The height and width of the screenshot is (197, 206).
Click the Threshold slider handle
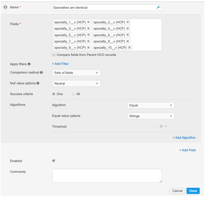pos(161,126)
